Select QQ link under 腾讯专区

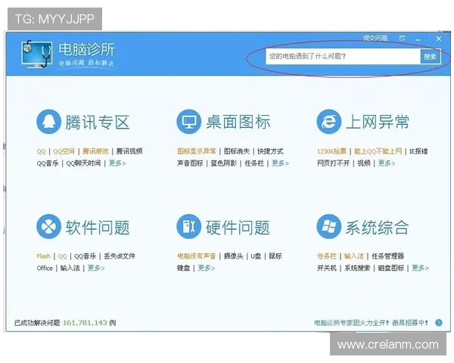pyautogui.click(x=41, y=151)
